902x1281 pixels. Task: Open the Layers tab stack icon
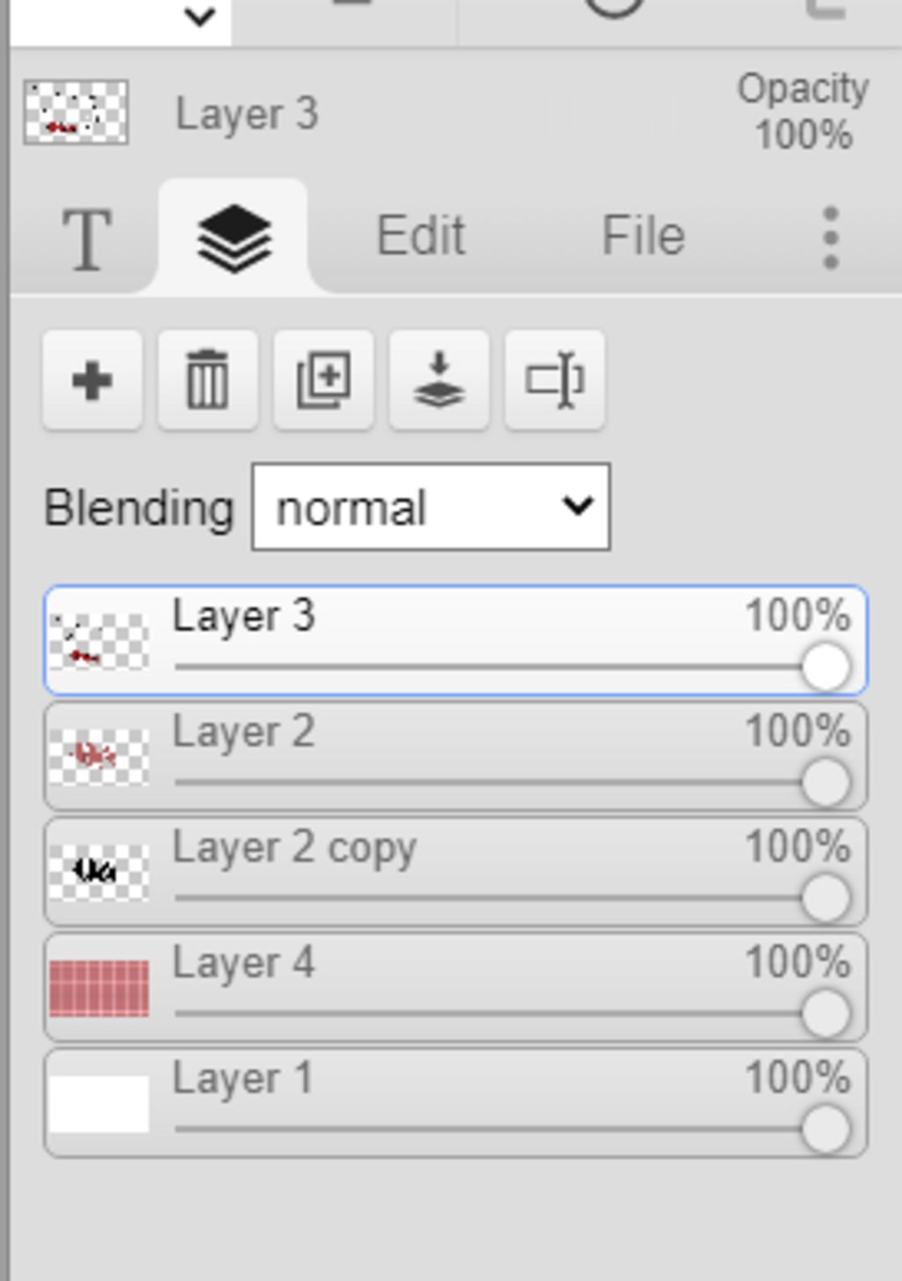pyautogui.click(x=234, y=237)
